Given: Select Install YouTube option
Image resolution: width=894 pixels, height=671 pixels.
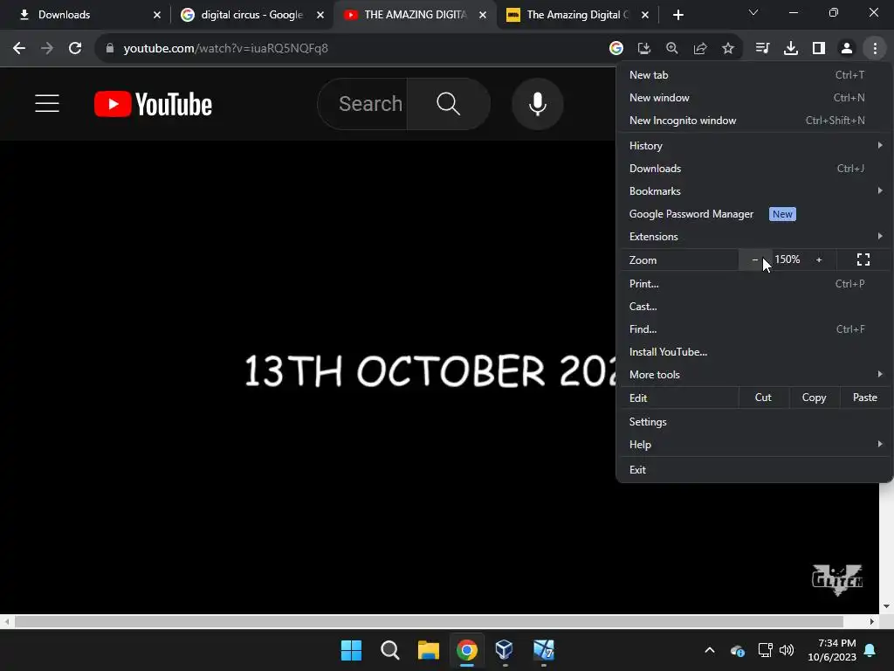Looking at the screenshot, I should click(x=753, y=352).
